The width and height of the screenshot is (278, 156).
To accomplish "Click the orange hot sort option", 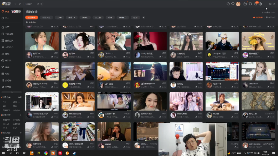I will [x=258, y=17].
